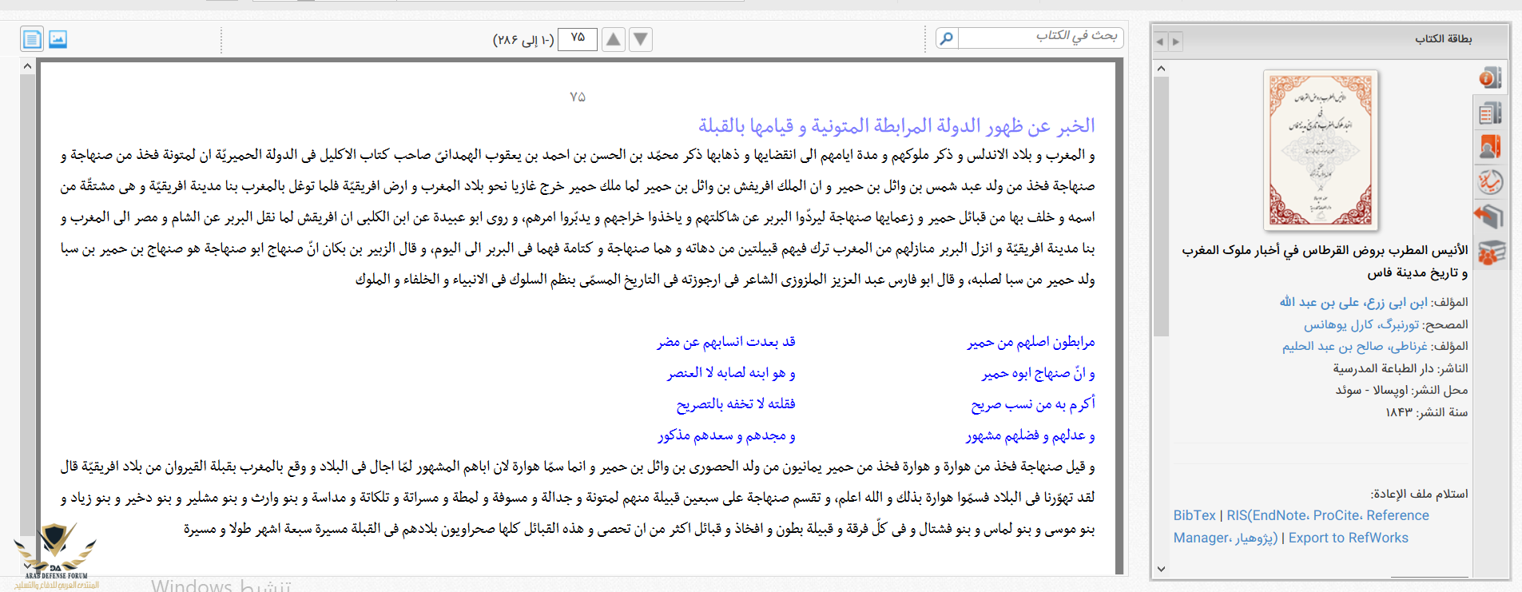Switch to text view mode icon

pos(32,39)
